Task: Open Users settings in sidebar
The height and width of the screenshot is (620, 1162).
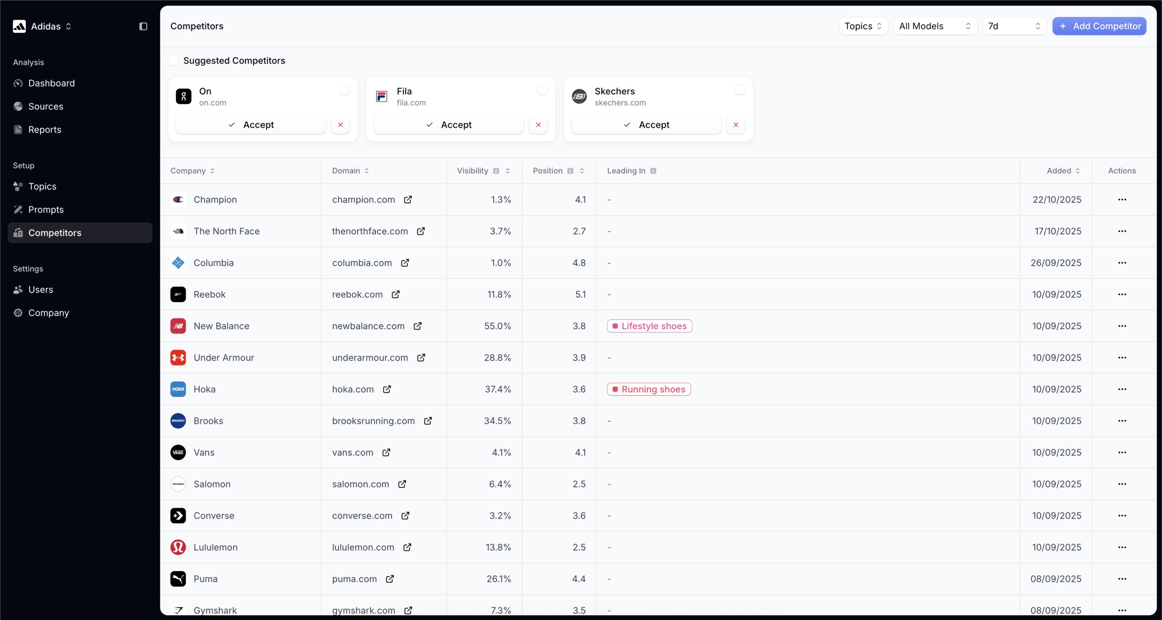Action: [80, 290]
